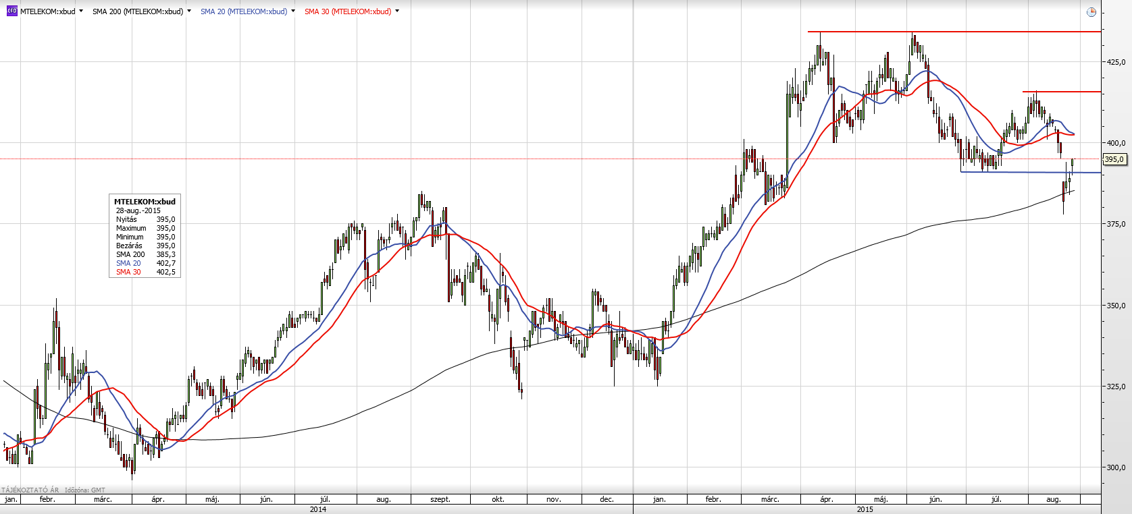Click the márc. label in the 2014 section
The width and height of the screenshot is (1132, 514).
pos(103,499)
